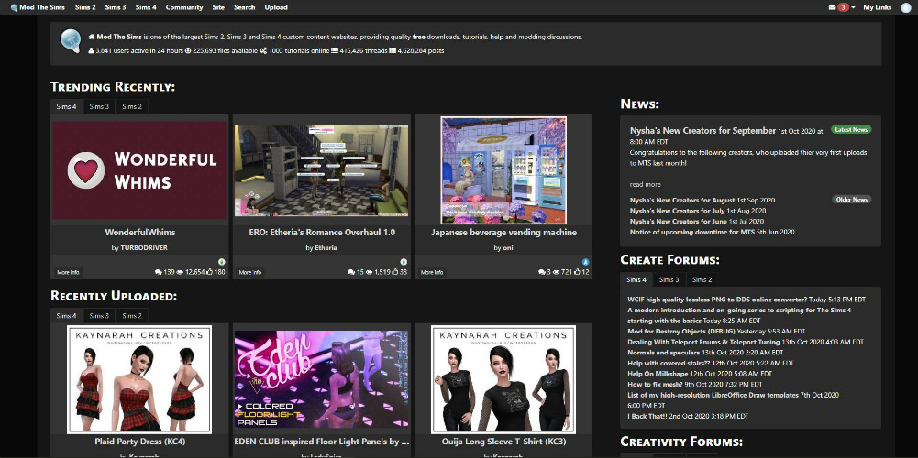Open the read more news link
The image size is (918, 458).
(x=646, y=184)
